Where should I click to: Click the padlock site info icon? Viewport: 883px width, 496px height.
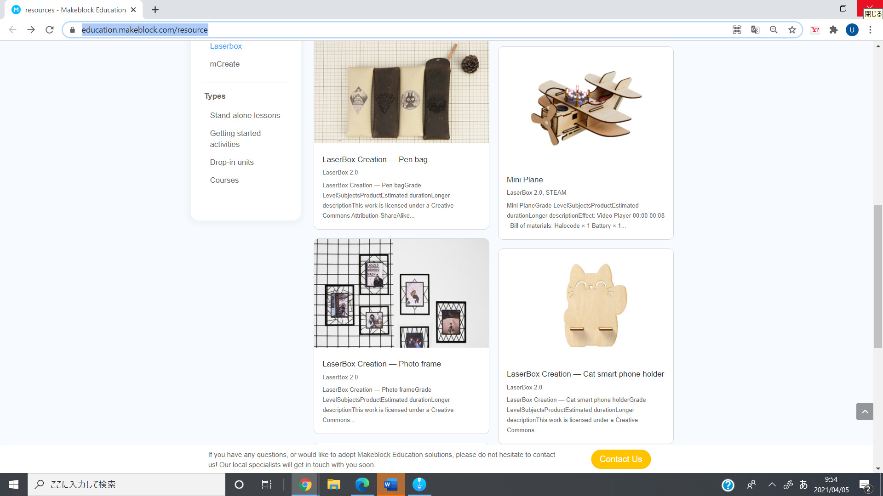[x=72, y=30]
